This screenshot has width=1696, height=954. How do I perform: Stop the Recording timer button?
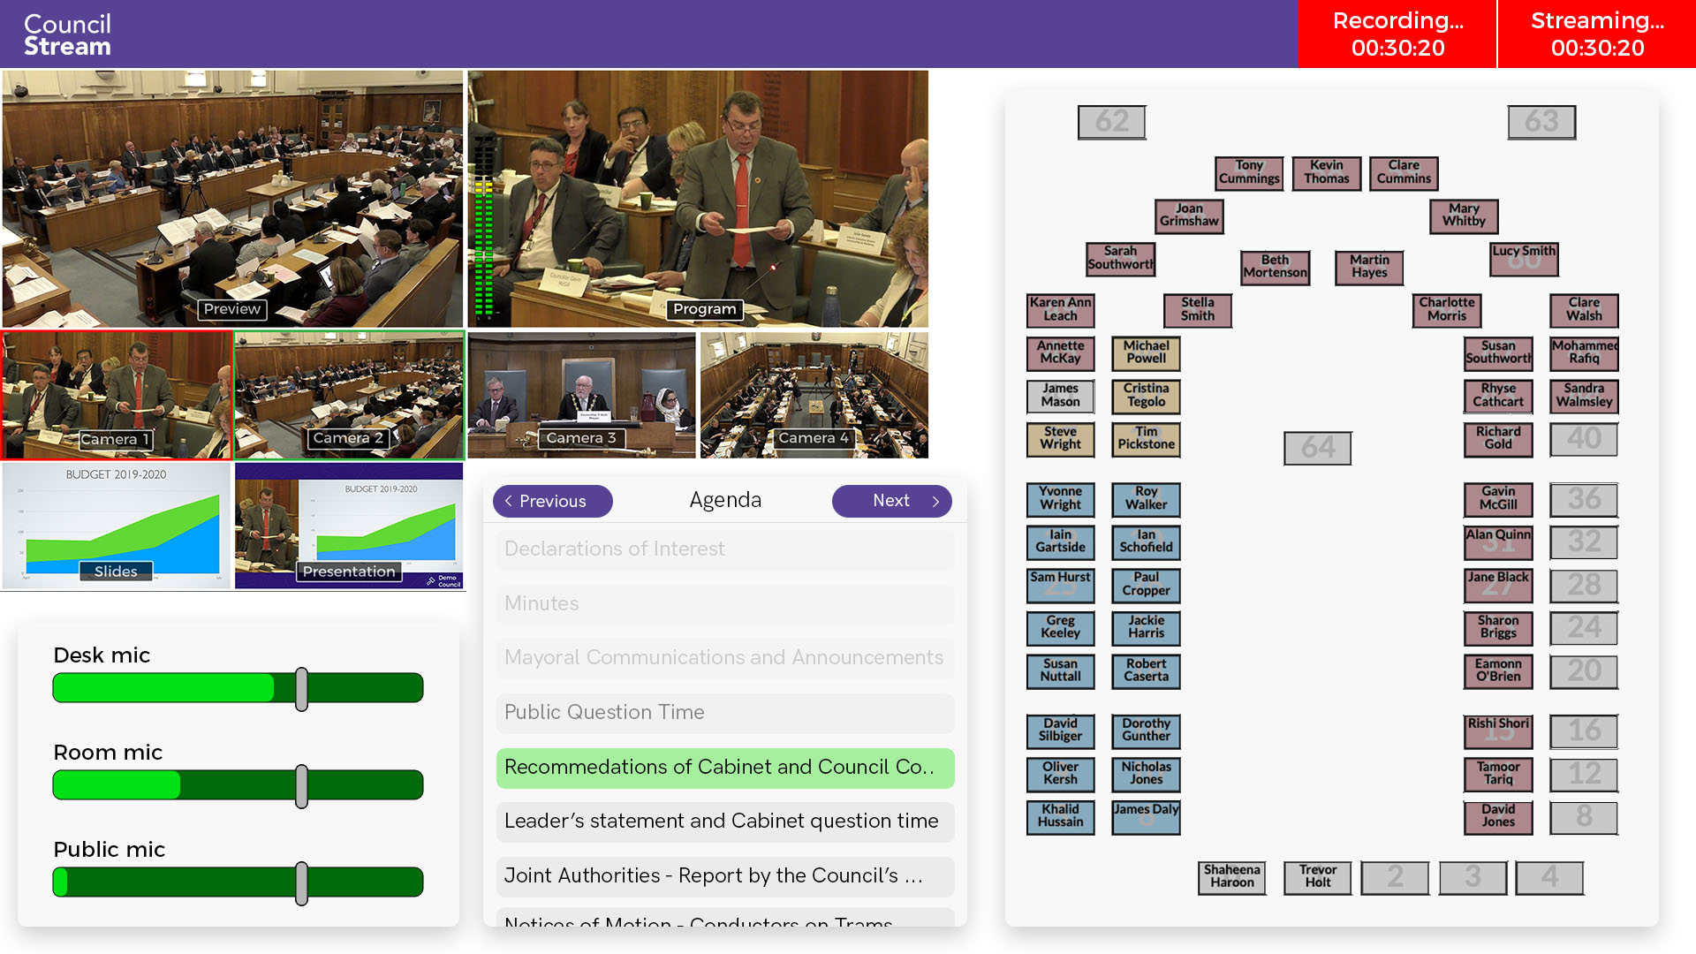[x=1397, y=34]
